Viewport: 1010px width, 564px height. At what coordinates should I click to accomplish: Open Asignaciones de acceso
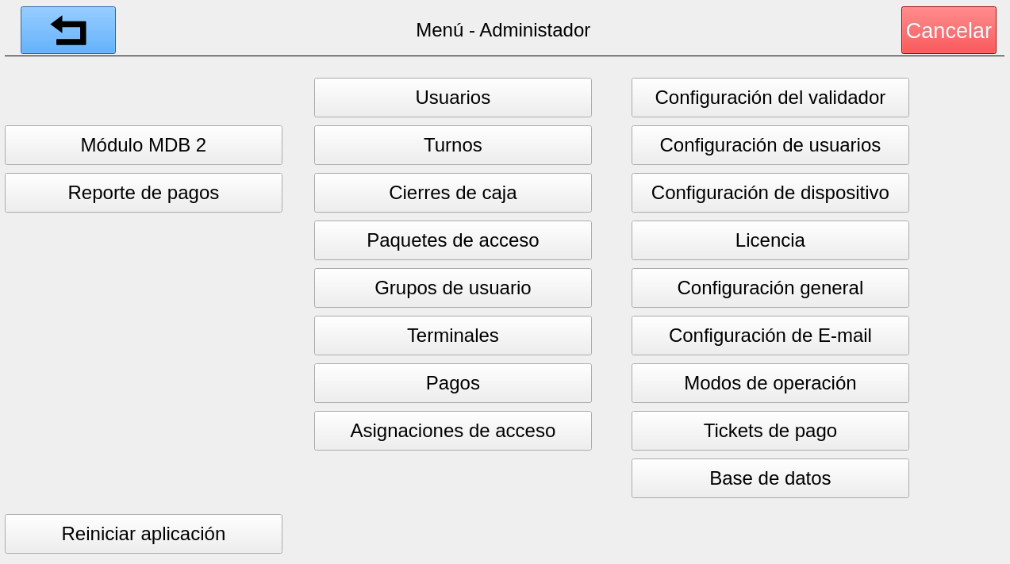click(x=452, y=431)
